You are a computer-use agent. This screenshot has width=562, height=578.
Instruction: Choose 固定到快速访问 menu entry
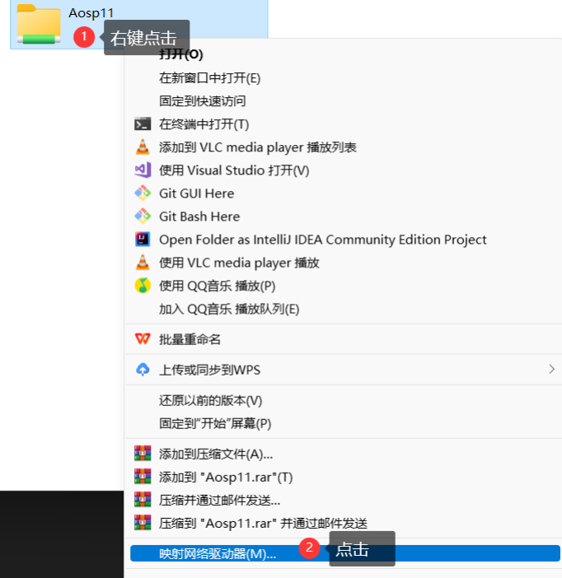click(x=202, y=101)
